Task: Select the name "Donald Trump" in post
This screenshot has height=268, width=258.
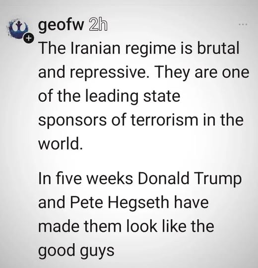Action: pyautogui.click(x=190, y=180)
